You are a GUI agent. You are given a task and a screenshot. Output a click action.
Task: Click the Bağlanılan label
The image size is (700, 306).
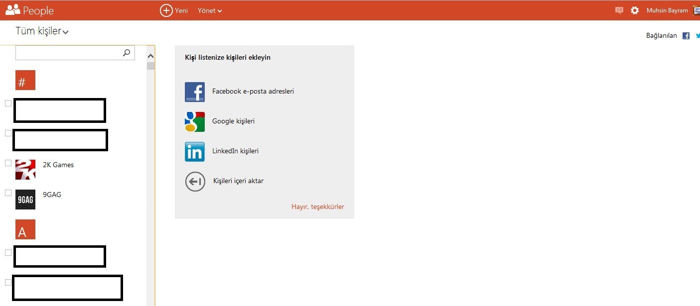click(662, 36)
